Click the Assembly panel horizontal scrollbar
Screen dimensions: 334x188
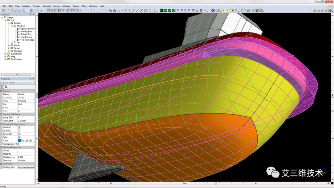tap(17, 75)
